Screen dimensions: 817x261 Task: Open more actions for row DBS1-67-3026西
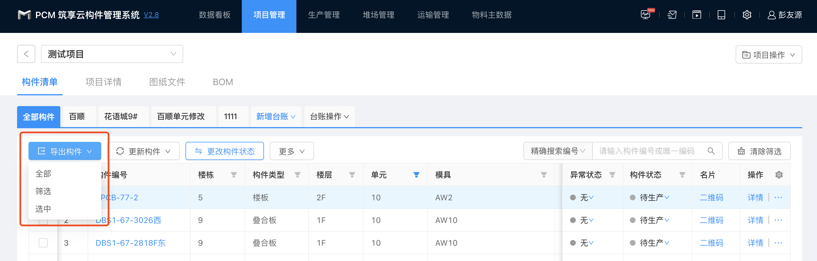pos(778,220)
